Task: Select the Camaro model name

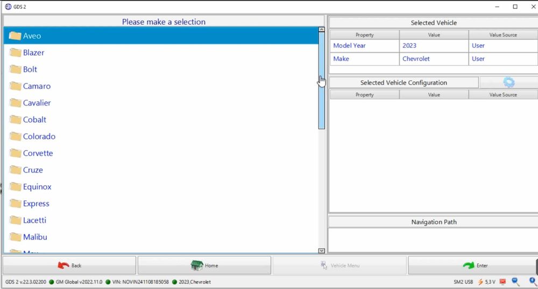Action: pyautogui.click(x=37, y=86)
